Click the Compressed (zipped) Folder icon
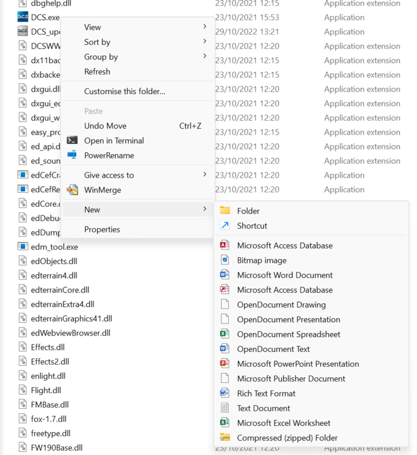 click(x=225, y=437)
